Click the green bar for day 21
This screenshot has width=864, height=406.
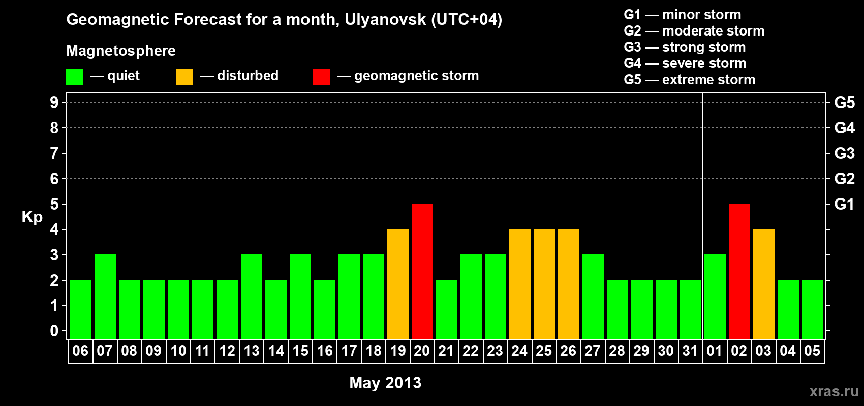coord(447,309)
